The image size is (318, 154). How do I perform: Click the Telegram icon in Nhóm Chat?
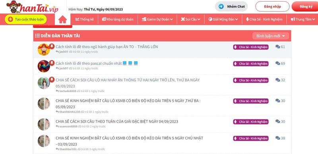(221, 6)
